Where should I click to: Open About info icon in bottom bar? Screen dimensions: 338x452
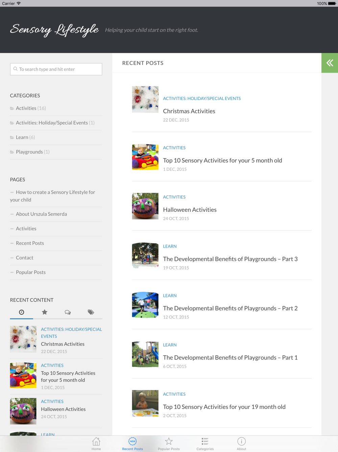coord(241,444)
